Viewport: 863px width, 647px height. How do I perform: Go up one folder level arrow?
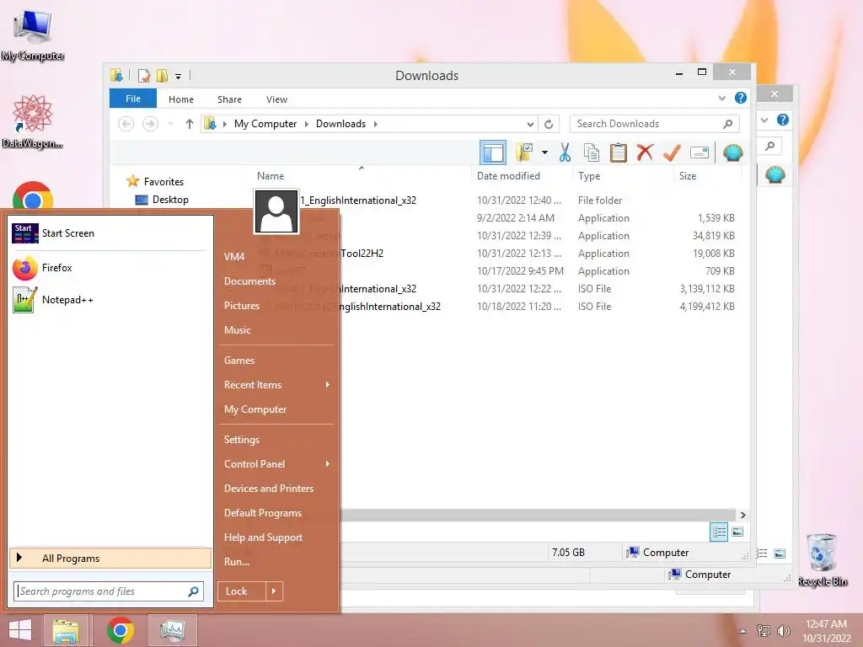[190, 124]
